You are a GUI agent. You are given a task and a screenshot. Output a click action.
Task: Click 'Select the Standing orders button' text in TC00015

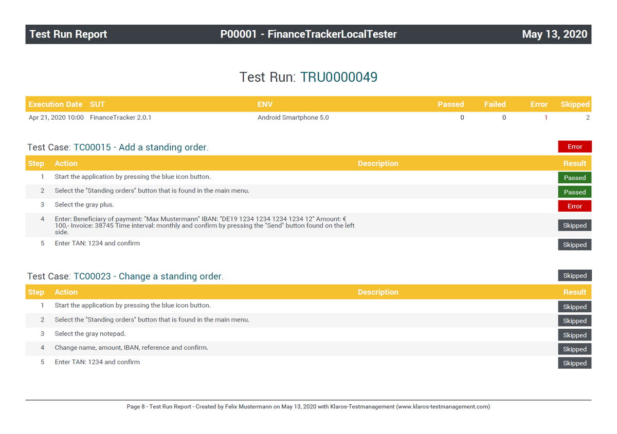click(x=152, y=191)
